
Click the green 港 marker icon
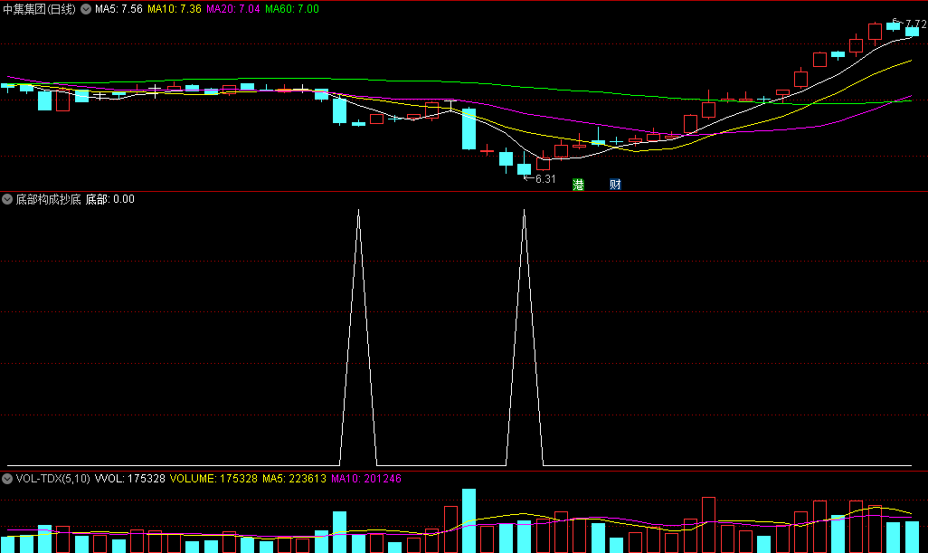tap(578, 184)
